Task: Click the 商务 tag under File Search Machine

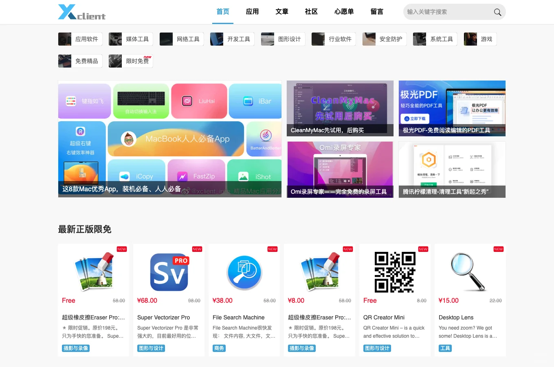Action: (x=219, y=348)
